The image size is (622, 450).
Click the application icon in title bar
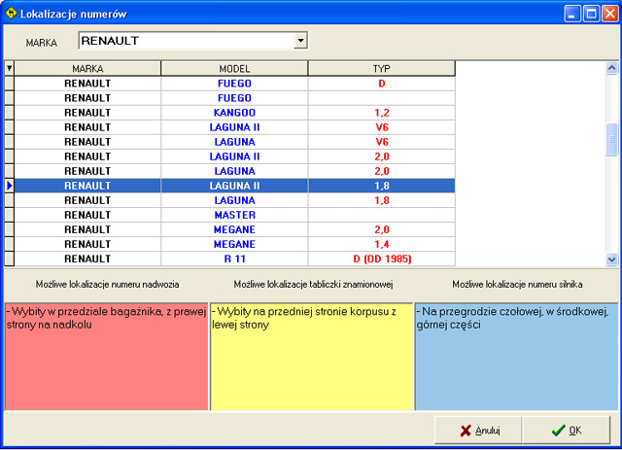tap(12, 14)
